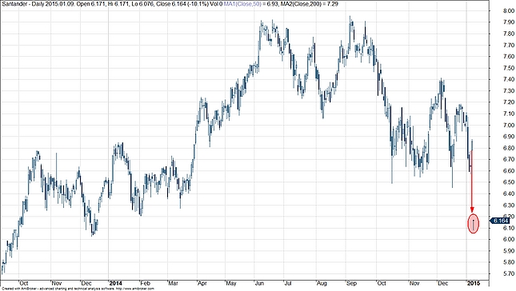Click the Jul month label
Image resolution: width=516 pixels, height=291 pixels.
[288, 283]
